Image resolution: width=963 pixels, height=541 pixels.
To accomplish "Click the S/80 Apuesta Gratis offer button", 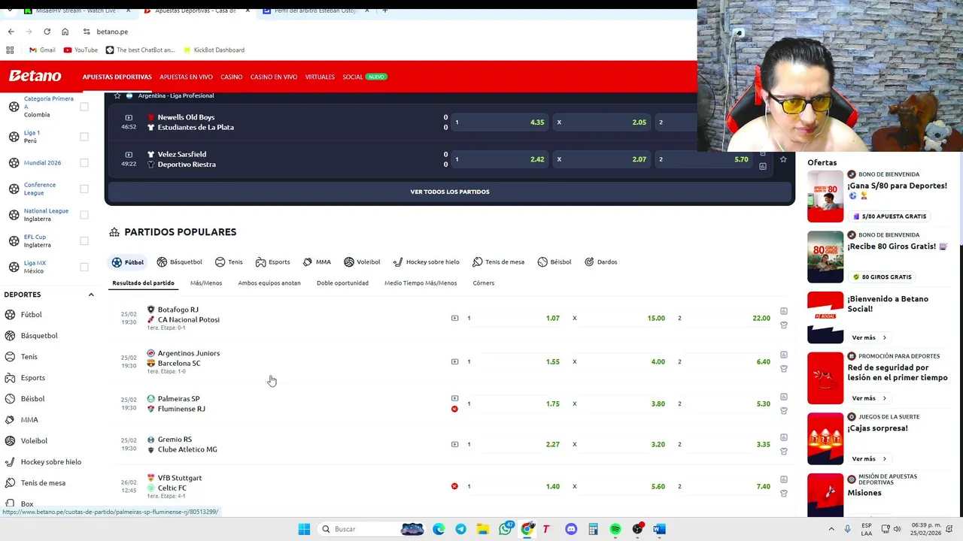I will (x=889, y=216).
